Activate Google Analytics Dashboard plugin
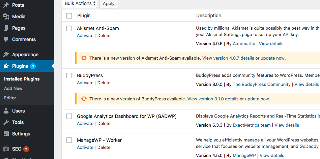The width and height of the screenshot is (320, 159). click(x=85, y=124)
